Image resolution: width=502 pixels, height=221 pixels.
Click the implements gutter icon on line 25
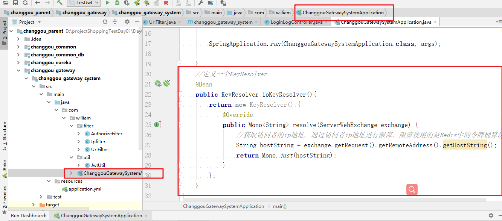[158, 124]
